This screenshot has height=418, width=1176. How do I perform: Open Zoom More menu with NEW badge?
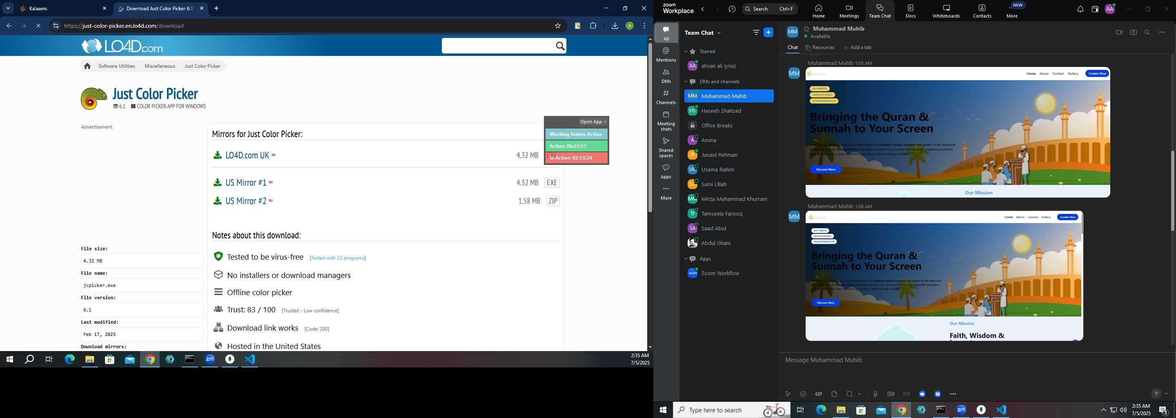click(1013, 10)
